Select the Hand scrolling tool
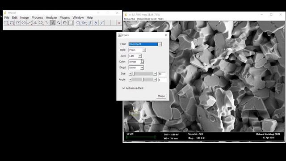The width and height of the screenshot is (286, 161). [x=64, y=23]
